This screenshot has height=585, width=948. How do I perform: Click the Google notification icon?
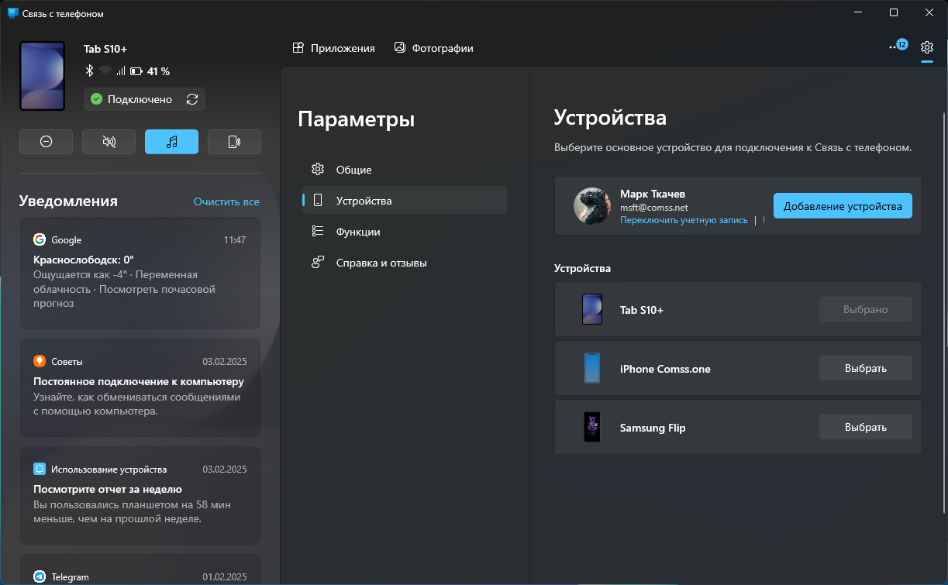[40, 239]
